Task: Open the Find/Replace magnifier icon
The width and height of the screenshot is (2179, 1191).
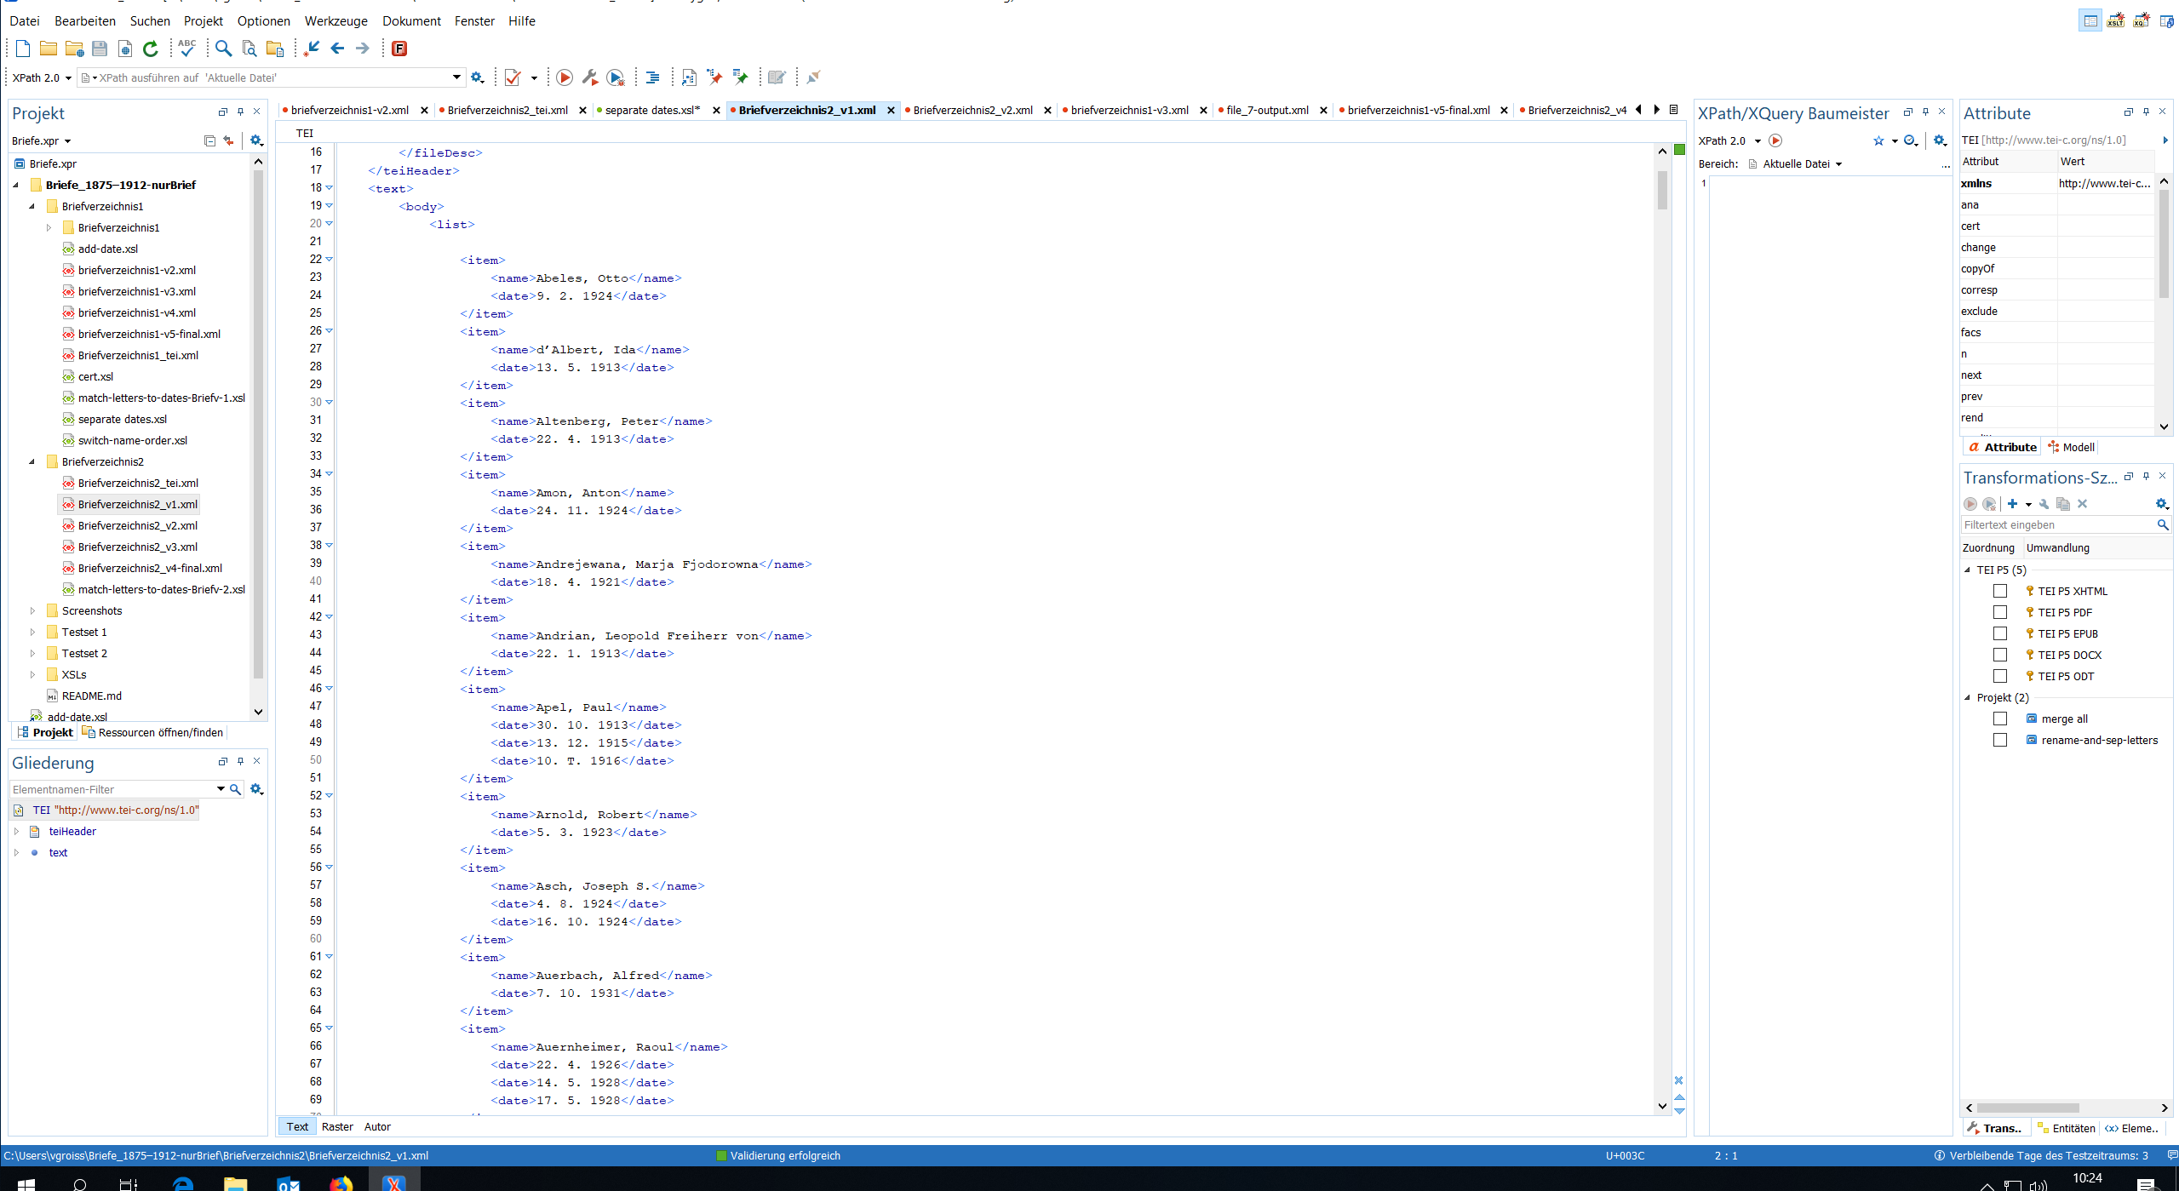Action: tap(223, 49)
